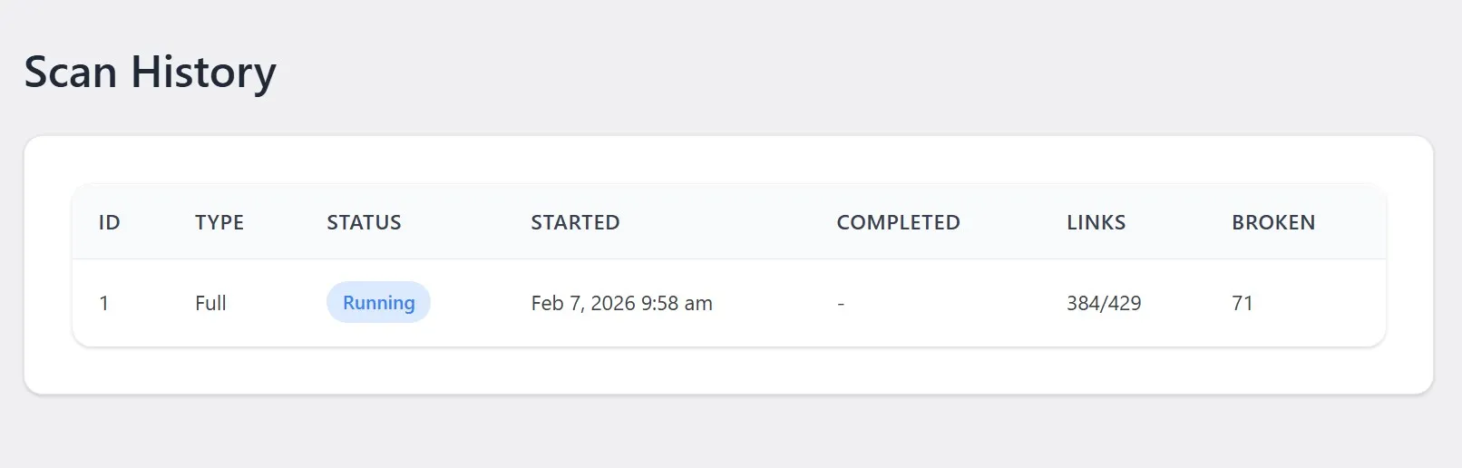Sort by the ID column header

coord(109,222)
